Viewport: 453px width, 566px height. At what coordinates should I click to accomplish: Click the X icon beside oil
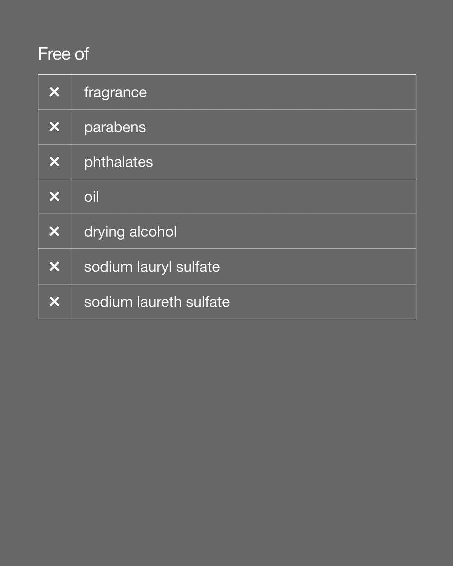point(54,197)
